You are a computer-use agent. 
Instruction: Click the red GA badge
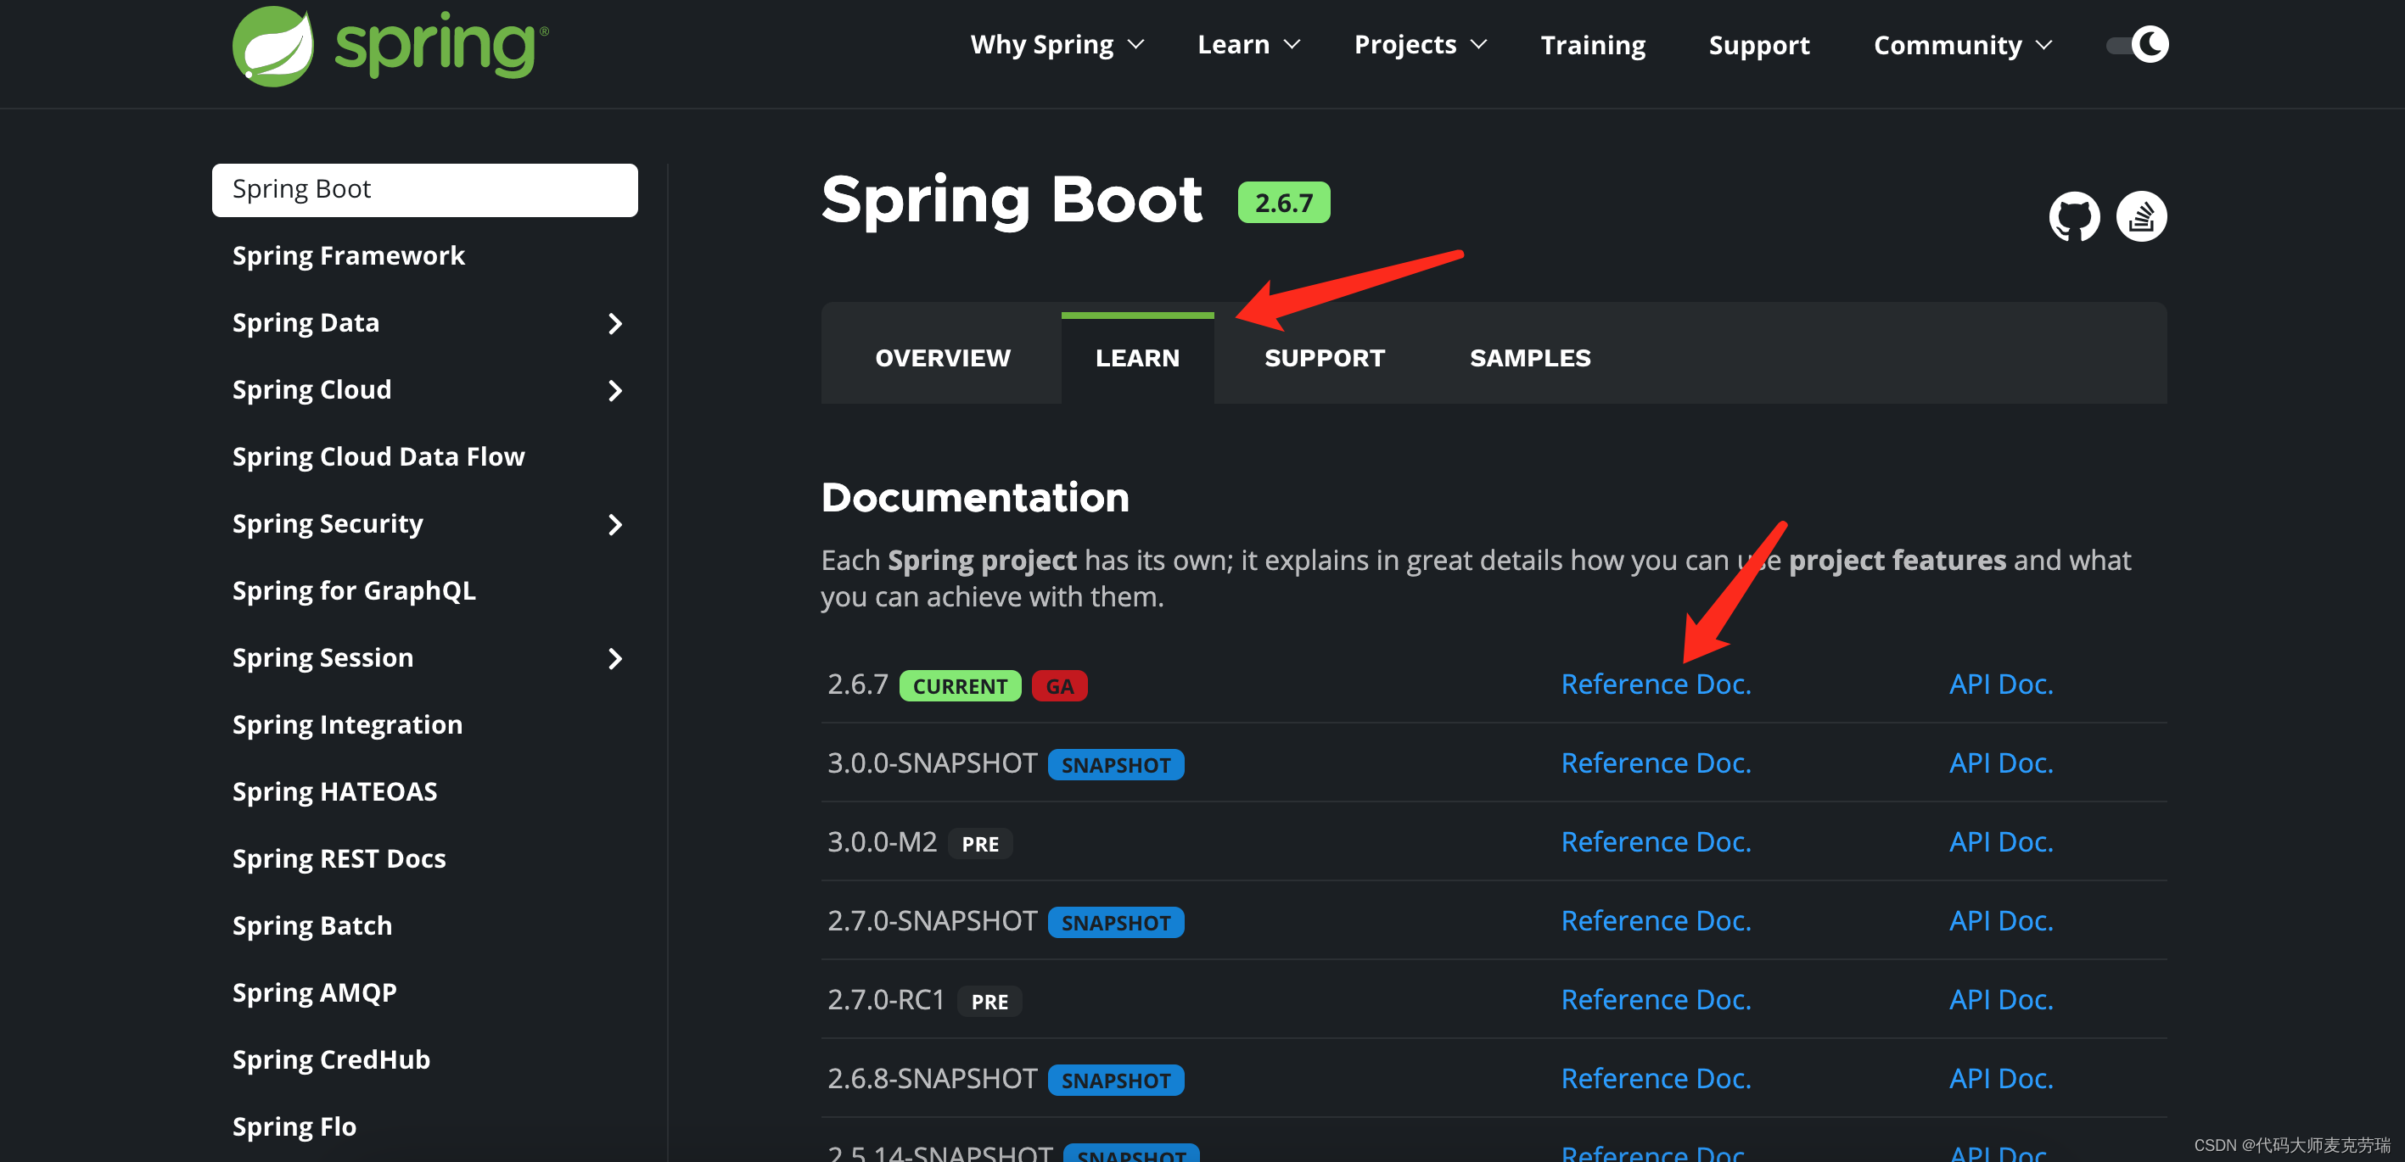pos(1060,685)
